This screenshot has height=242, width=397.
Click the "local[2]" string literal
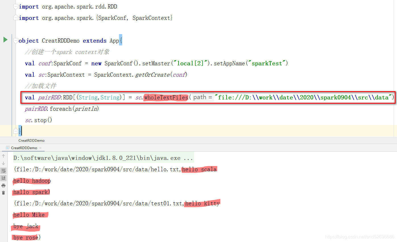[190, 63]
